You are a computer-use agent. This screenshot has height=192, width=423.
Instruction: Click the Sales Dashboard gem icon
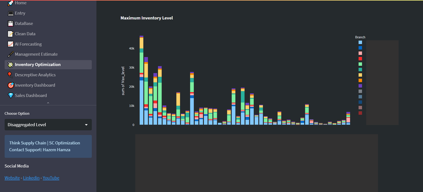10,96
